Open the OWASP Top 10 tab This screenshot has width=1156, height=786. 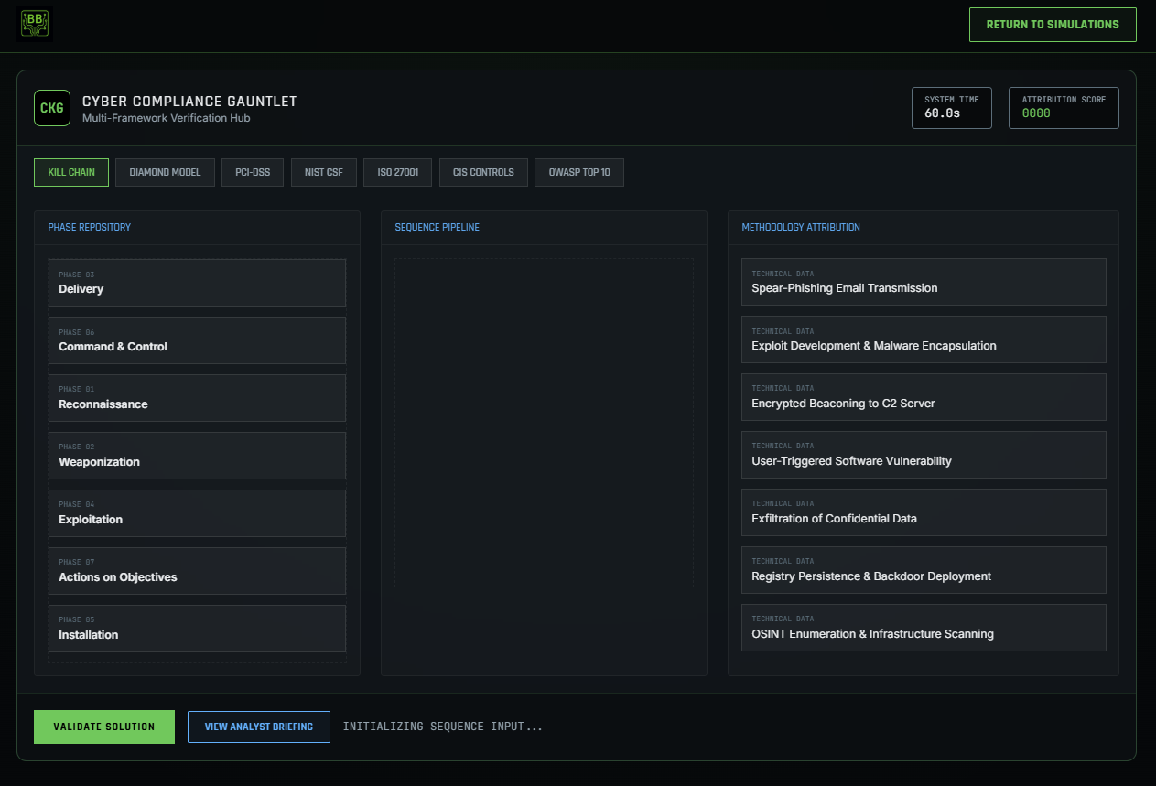579,172
